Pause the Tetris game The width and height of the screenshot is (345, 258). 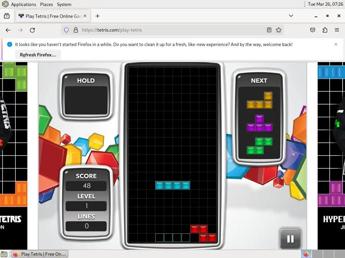point(290,239)
